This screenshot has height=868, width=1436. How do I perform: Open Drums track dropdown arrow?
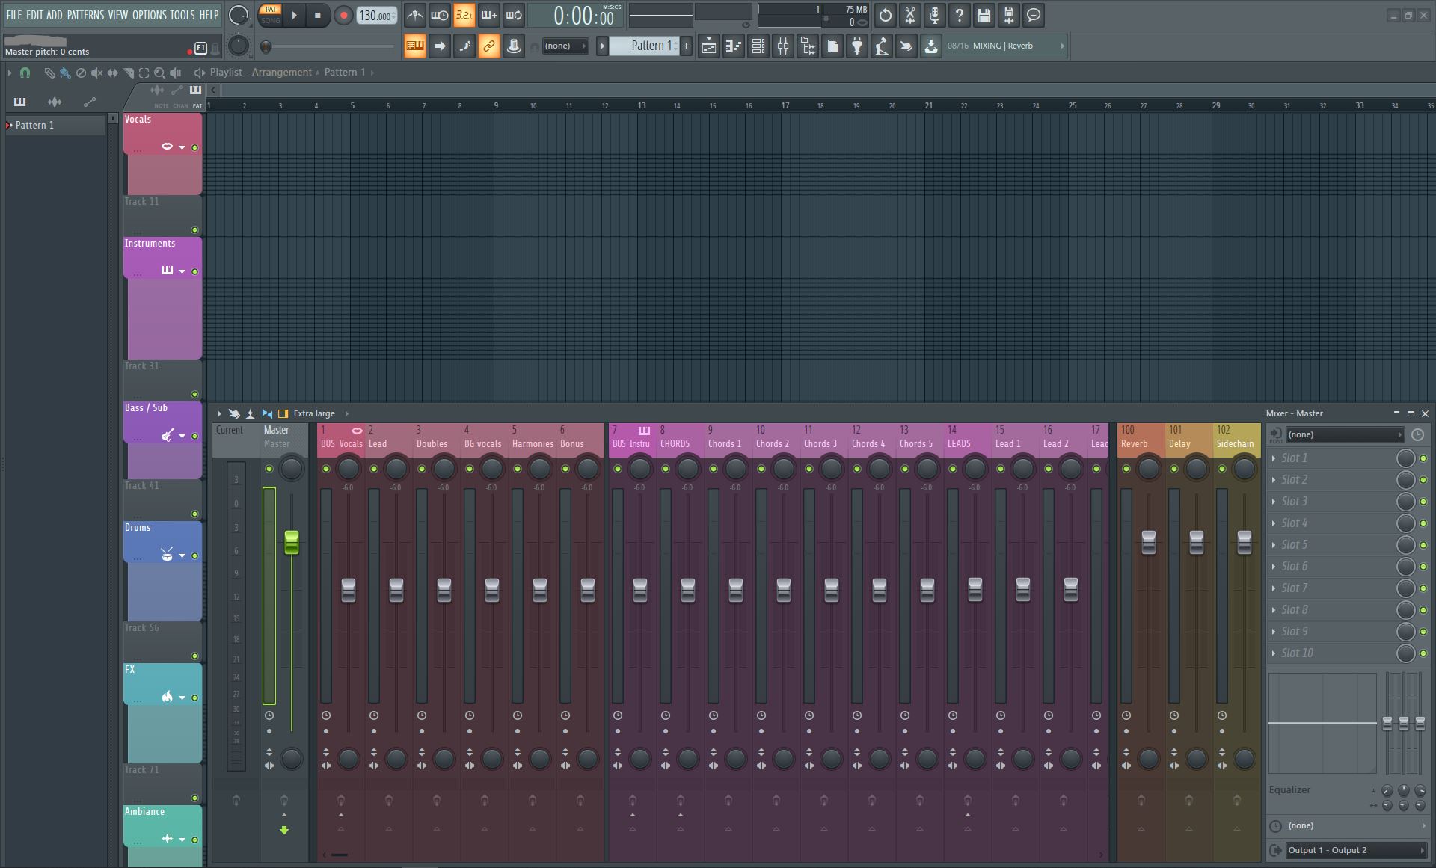[182, 555]
